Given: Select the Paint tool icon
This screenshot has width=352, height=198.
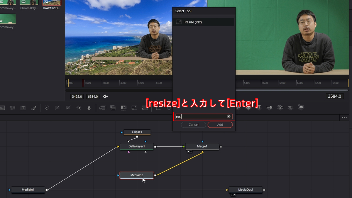Looking at the screenshot, I should (33, 107).
